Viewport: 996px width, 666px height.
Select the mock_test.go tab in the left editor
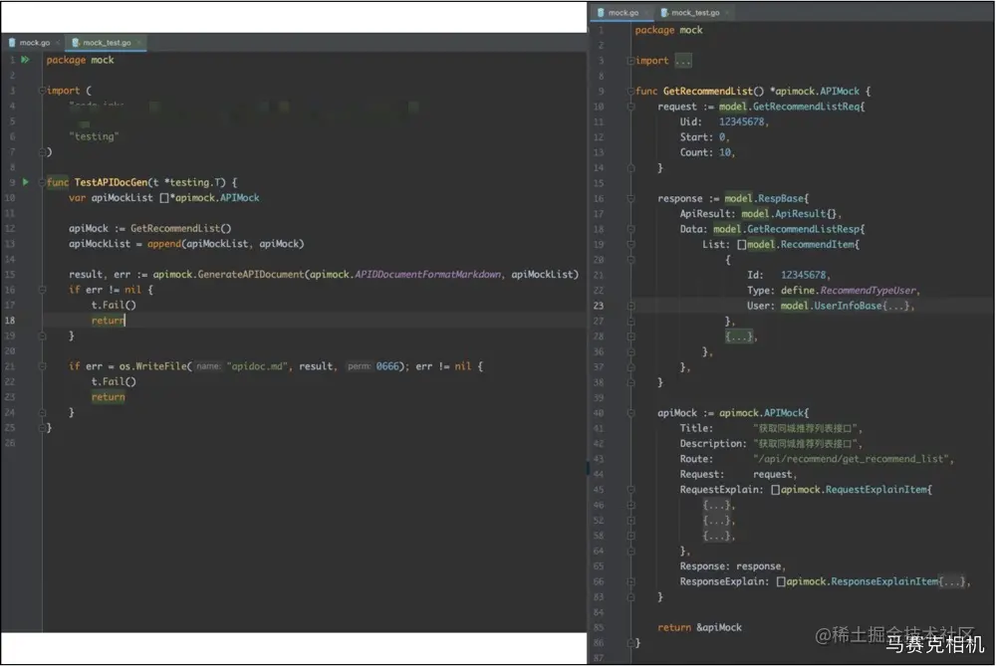107,43
